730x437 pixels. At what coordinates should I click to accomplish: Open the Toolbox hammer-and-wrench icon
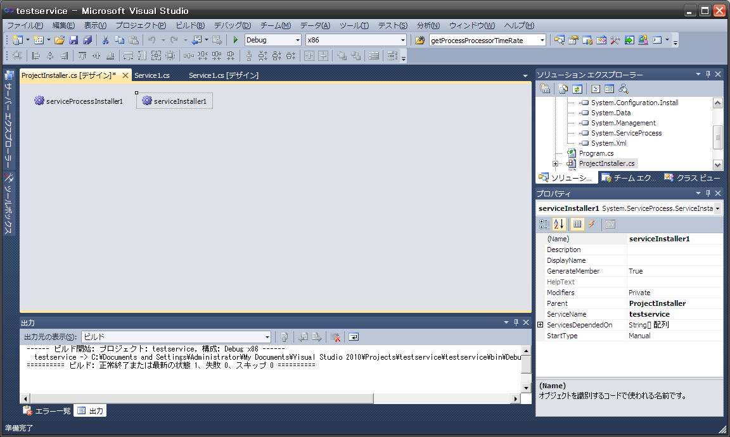point(615,40)
